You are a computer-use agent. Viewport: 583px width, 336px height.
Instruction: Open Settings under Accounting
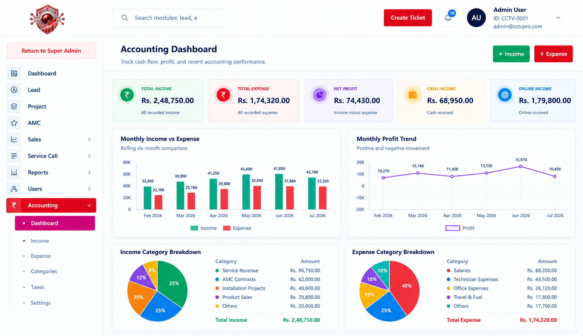[x=41, y=302]
